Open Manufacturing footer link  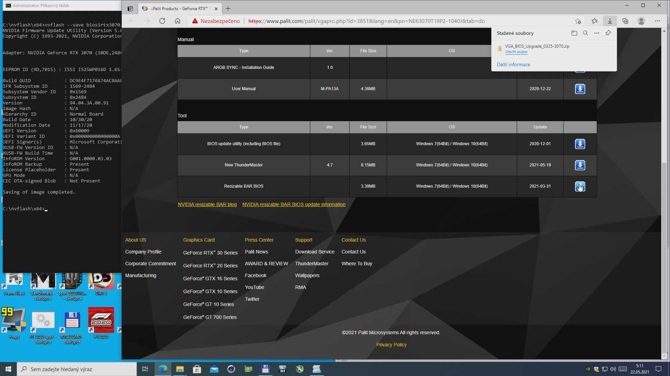[x=141, y=275]
